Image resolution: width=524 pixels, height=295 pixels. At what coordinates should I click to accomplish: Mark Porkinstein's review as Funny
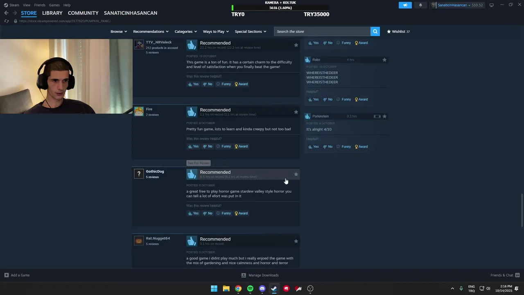click(x=343, y=146)
